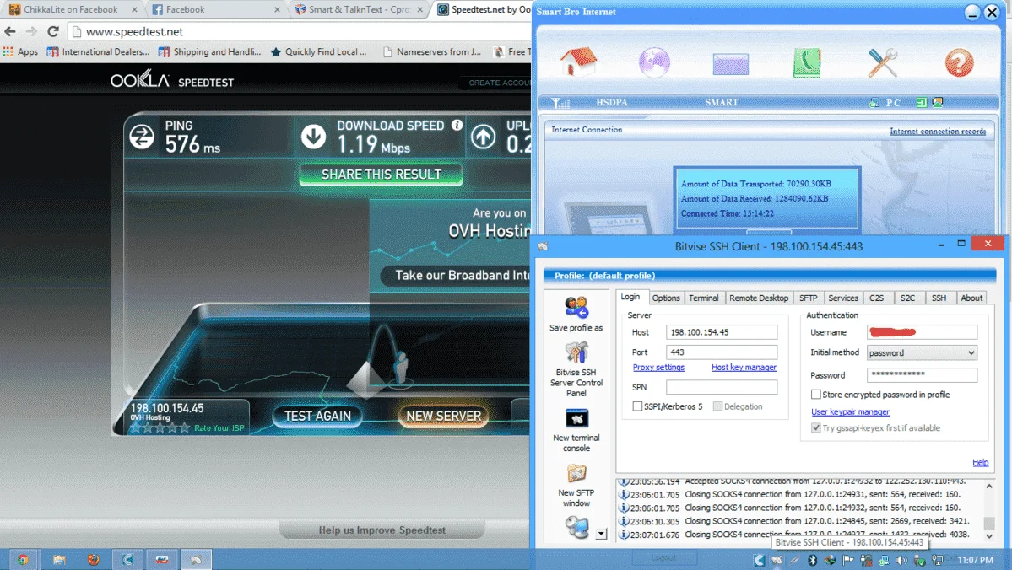
Task: Open the green phonebook icon in Smart Bro
Action: point(807,63)
